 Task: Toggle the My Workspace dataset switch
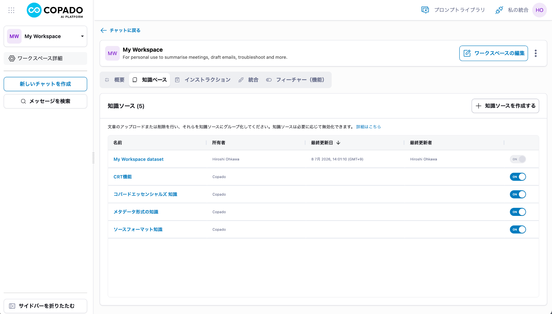tap(518, 159)
